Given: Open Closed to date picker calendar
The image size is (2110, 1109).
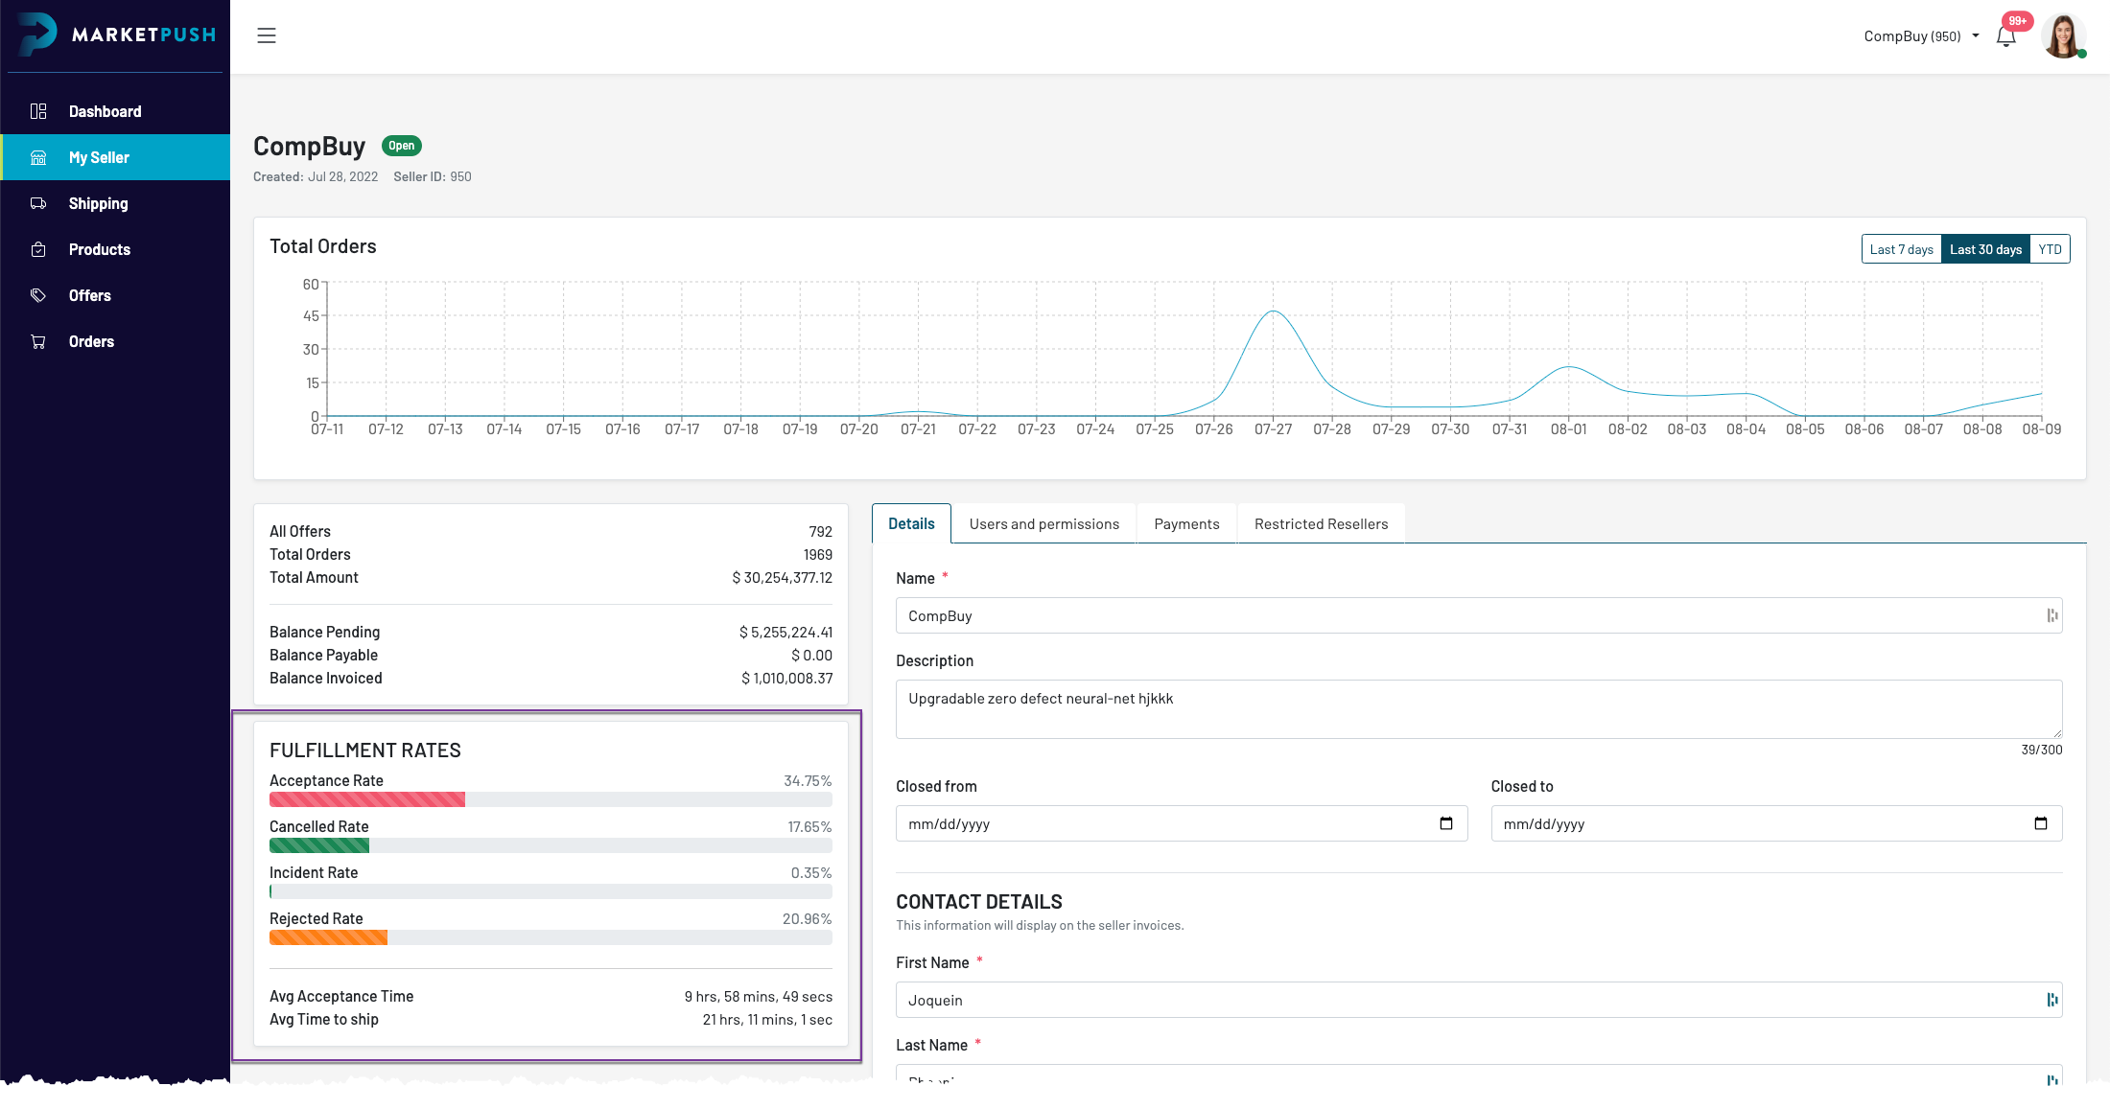Looking at the screenshot, I should click(2041, 823).
